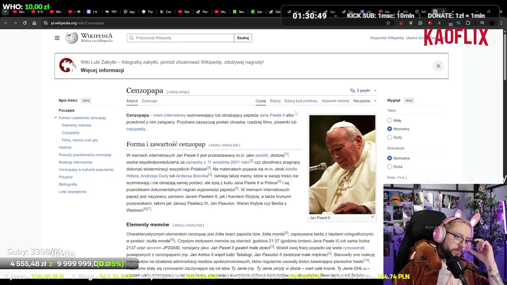
Task: Switch to the green Kick 'Rev' tab
Action: 239,11
